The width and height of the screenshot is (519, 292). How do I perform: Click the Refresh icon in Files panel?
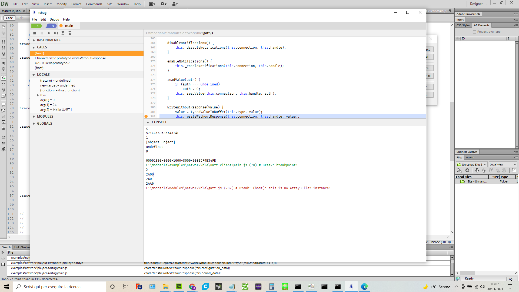point(467,170)
